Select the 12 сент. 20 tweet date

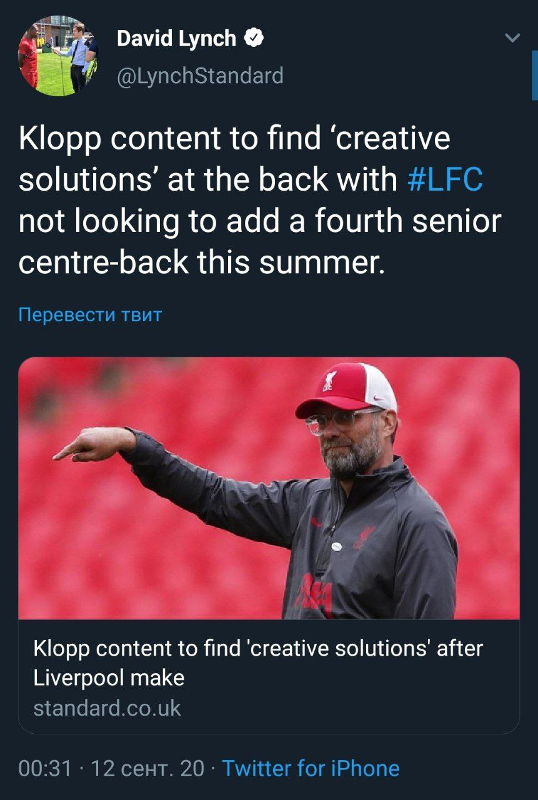pos(148,768)
